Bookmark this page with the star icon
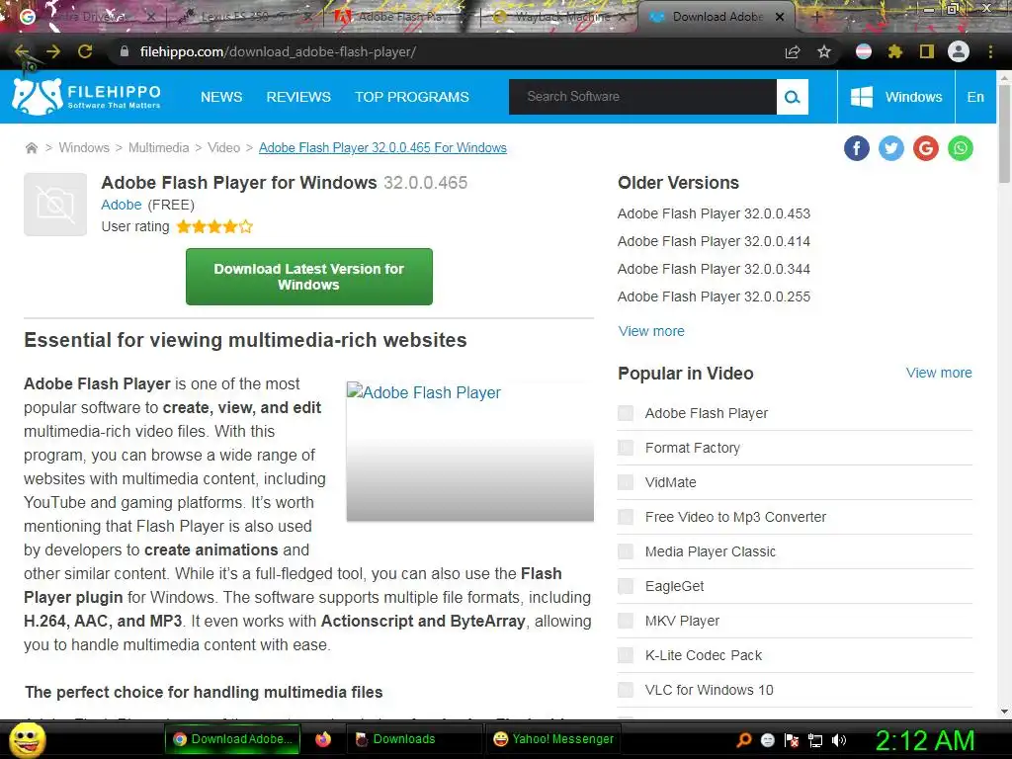Viewport: 1012px width, 759px height. tap(823, 52)
